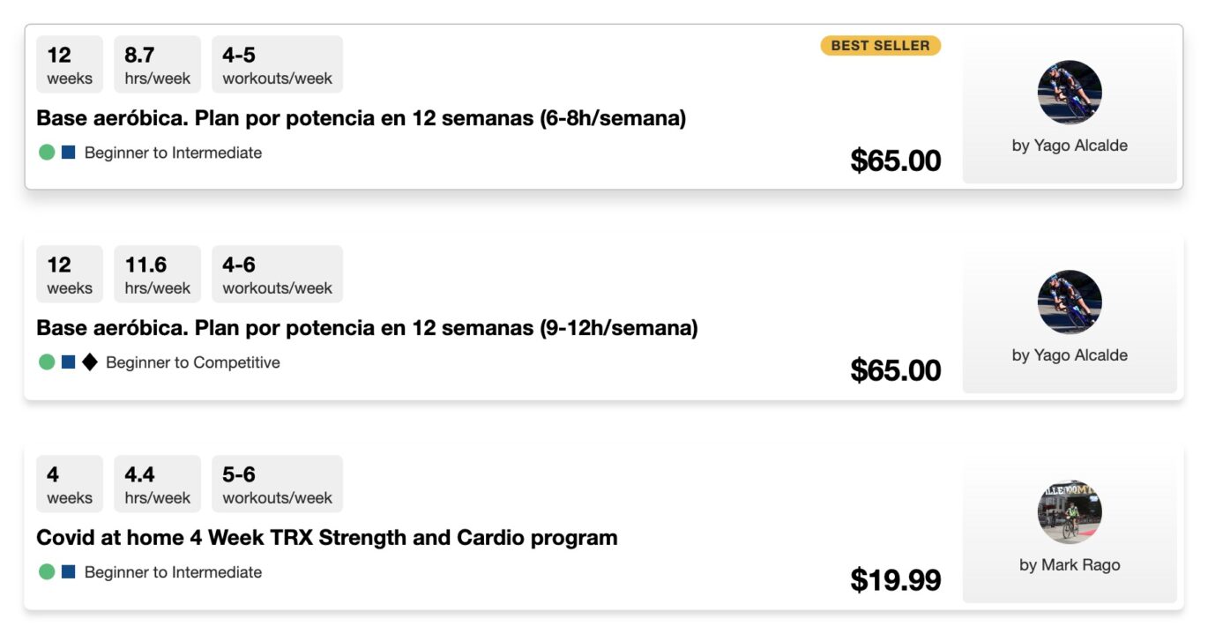Select Yago Alcalde's avatar on the second card
The width and height of the screenshot is (1208, 634).
(x=1070, y=302)
